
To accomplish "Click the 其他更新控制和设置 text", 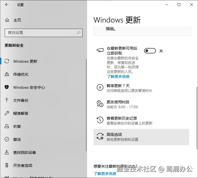I will tap(123, 139).
